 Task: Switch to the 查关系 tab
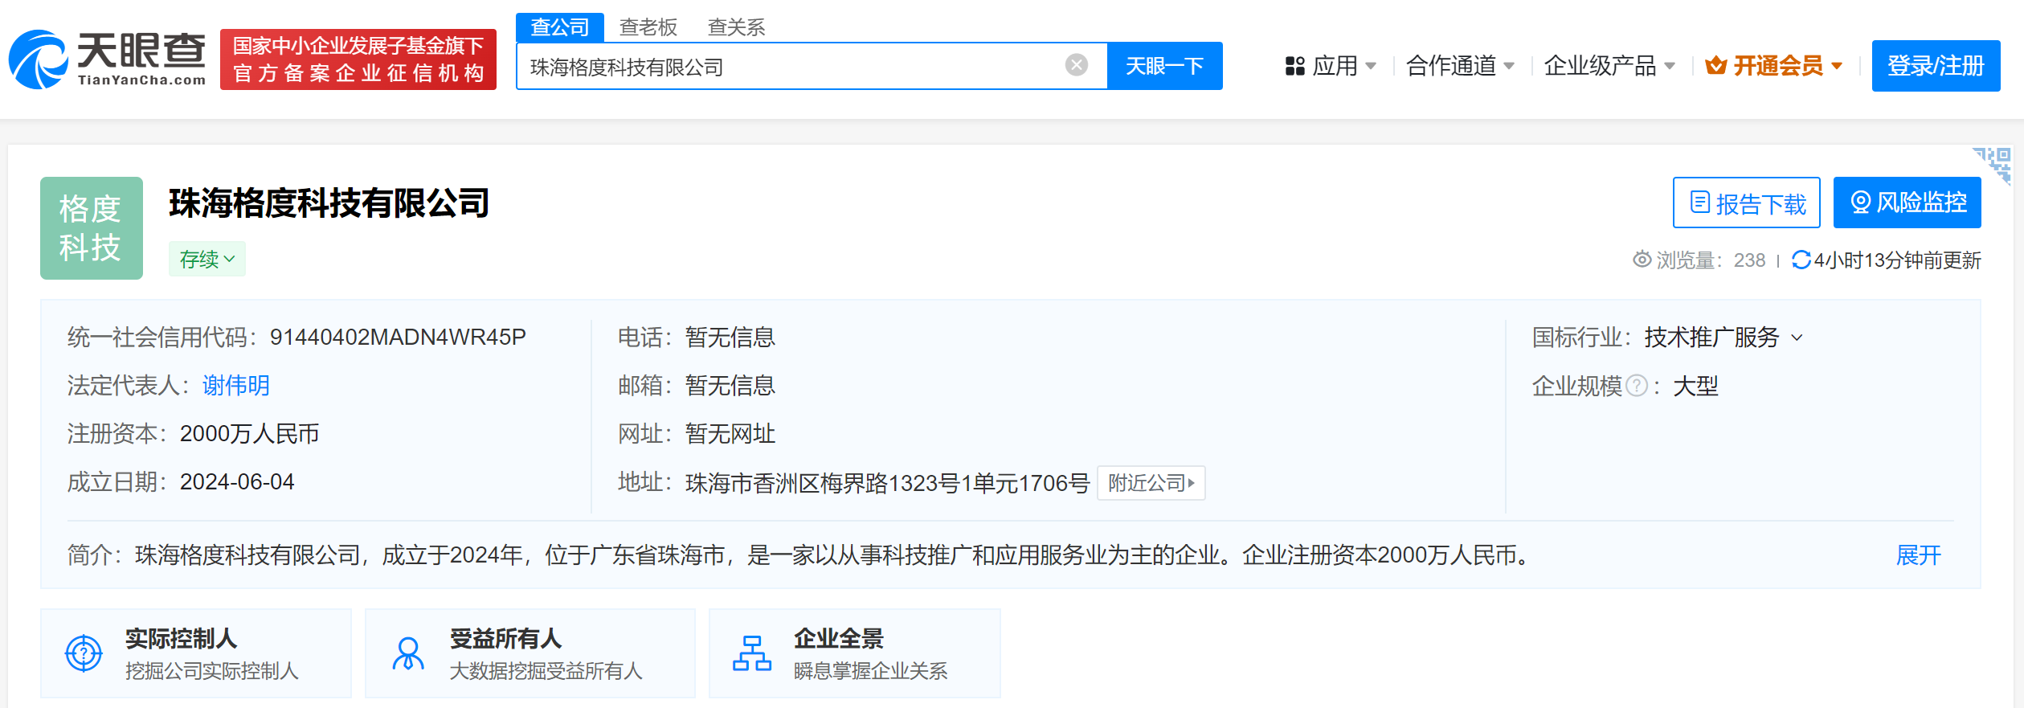(x=736, y=27)
